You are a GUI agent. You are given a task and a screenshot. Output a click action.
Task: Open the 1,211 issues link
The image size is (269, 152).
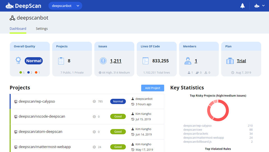click(x=116, y=61)
